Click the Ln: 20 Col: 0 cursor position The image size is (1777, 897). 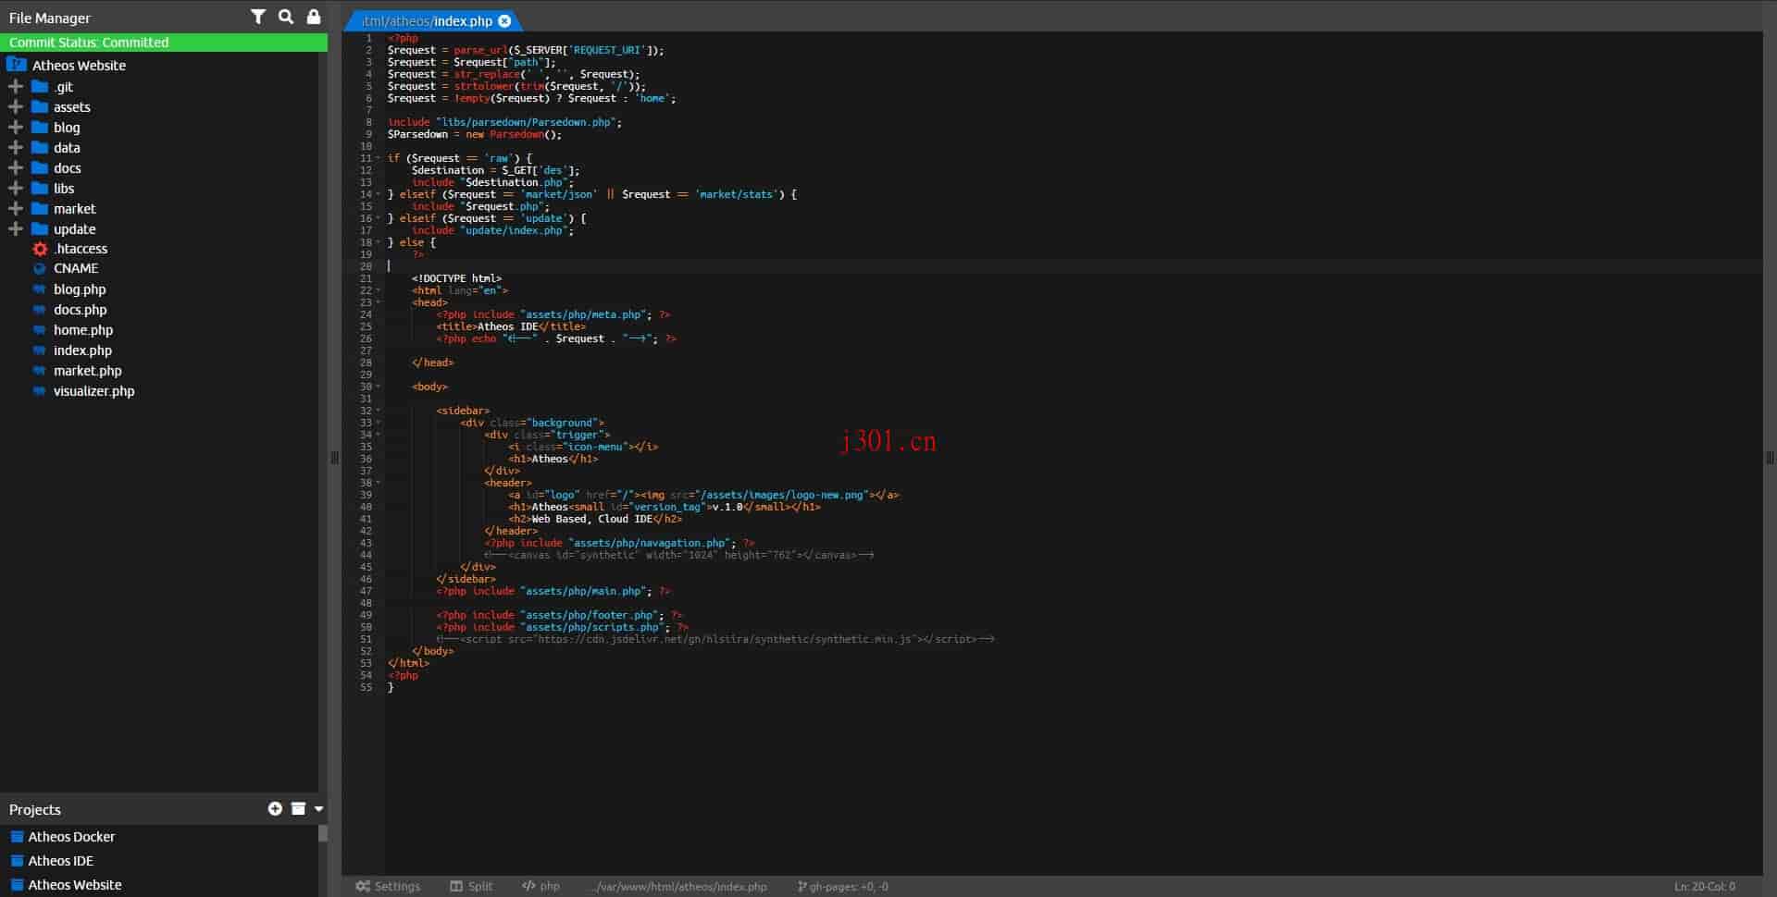(x=1704, y=887)
